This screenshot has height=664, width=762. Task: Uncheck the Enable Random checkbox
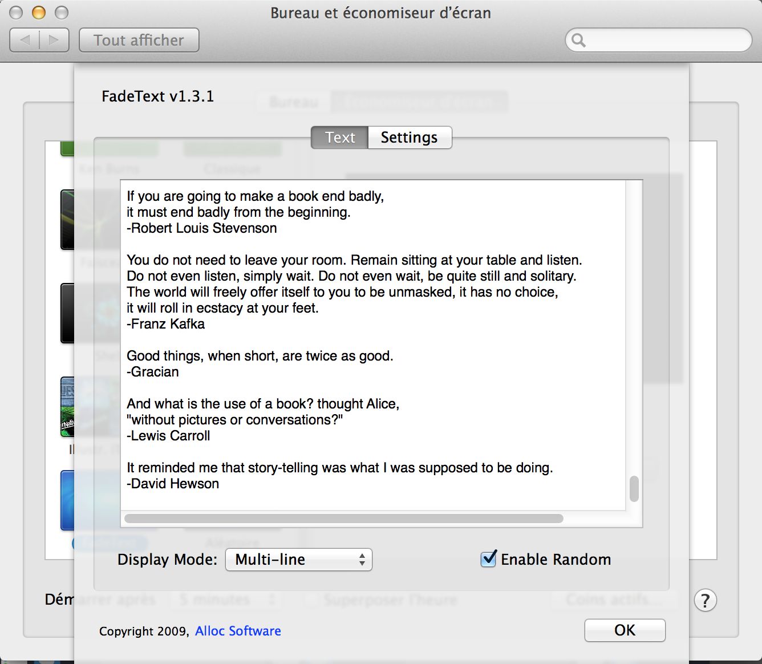pos(488,559)
